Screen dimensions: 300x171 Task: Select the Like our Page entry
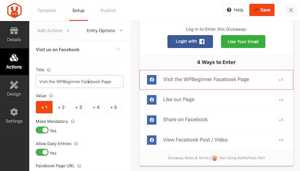(x=216, y=100)
